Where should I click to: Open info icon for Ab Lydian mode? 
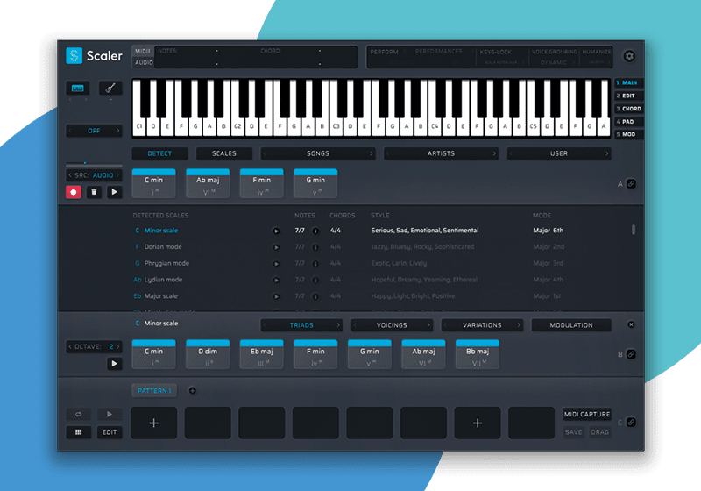click(x=315, y=280)
